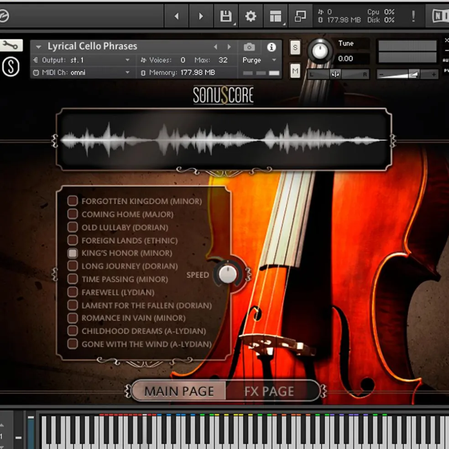The image size is (449, 449).
Task: Enable Farewell (Lydian) phrase checkbox
Action: [x=73, y=292]
